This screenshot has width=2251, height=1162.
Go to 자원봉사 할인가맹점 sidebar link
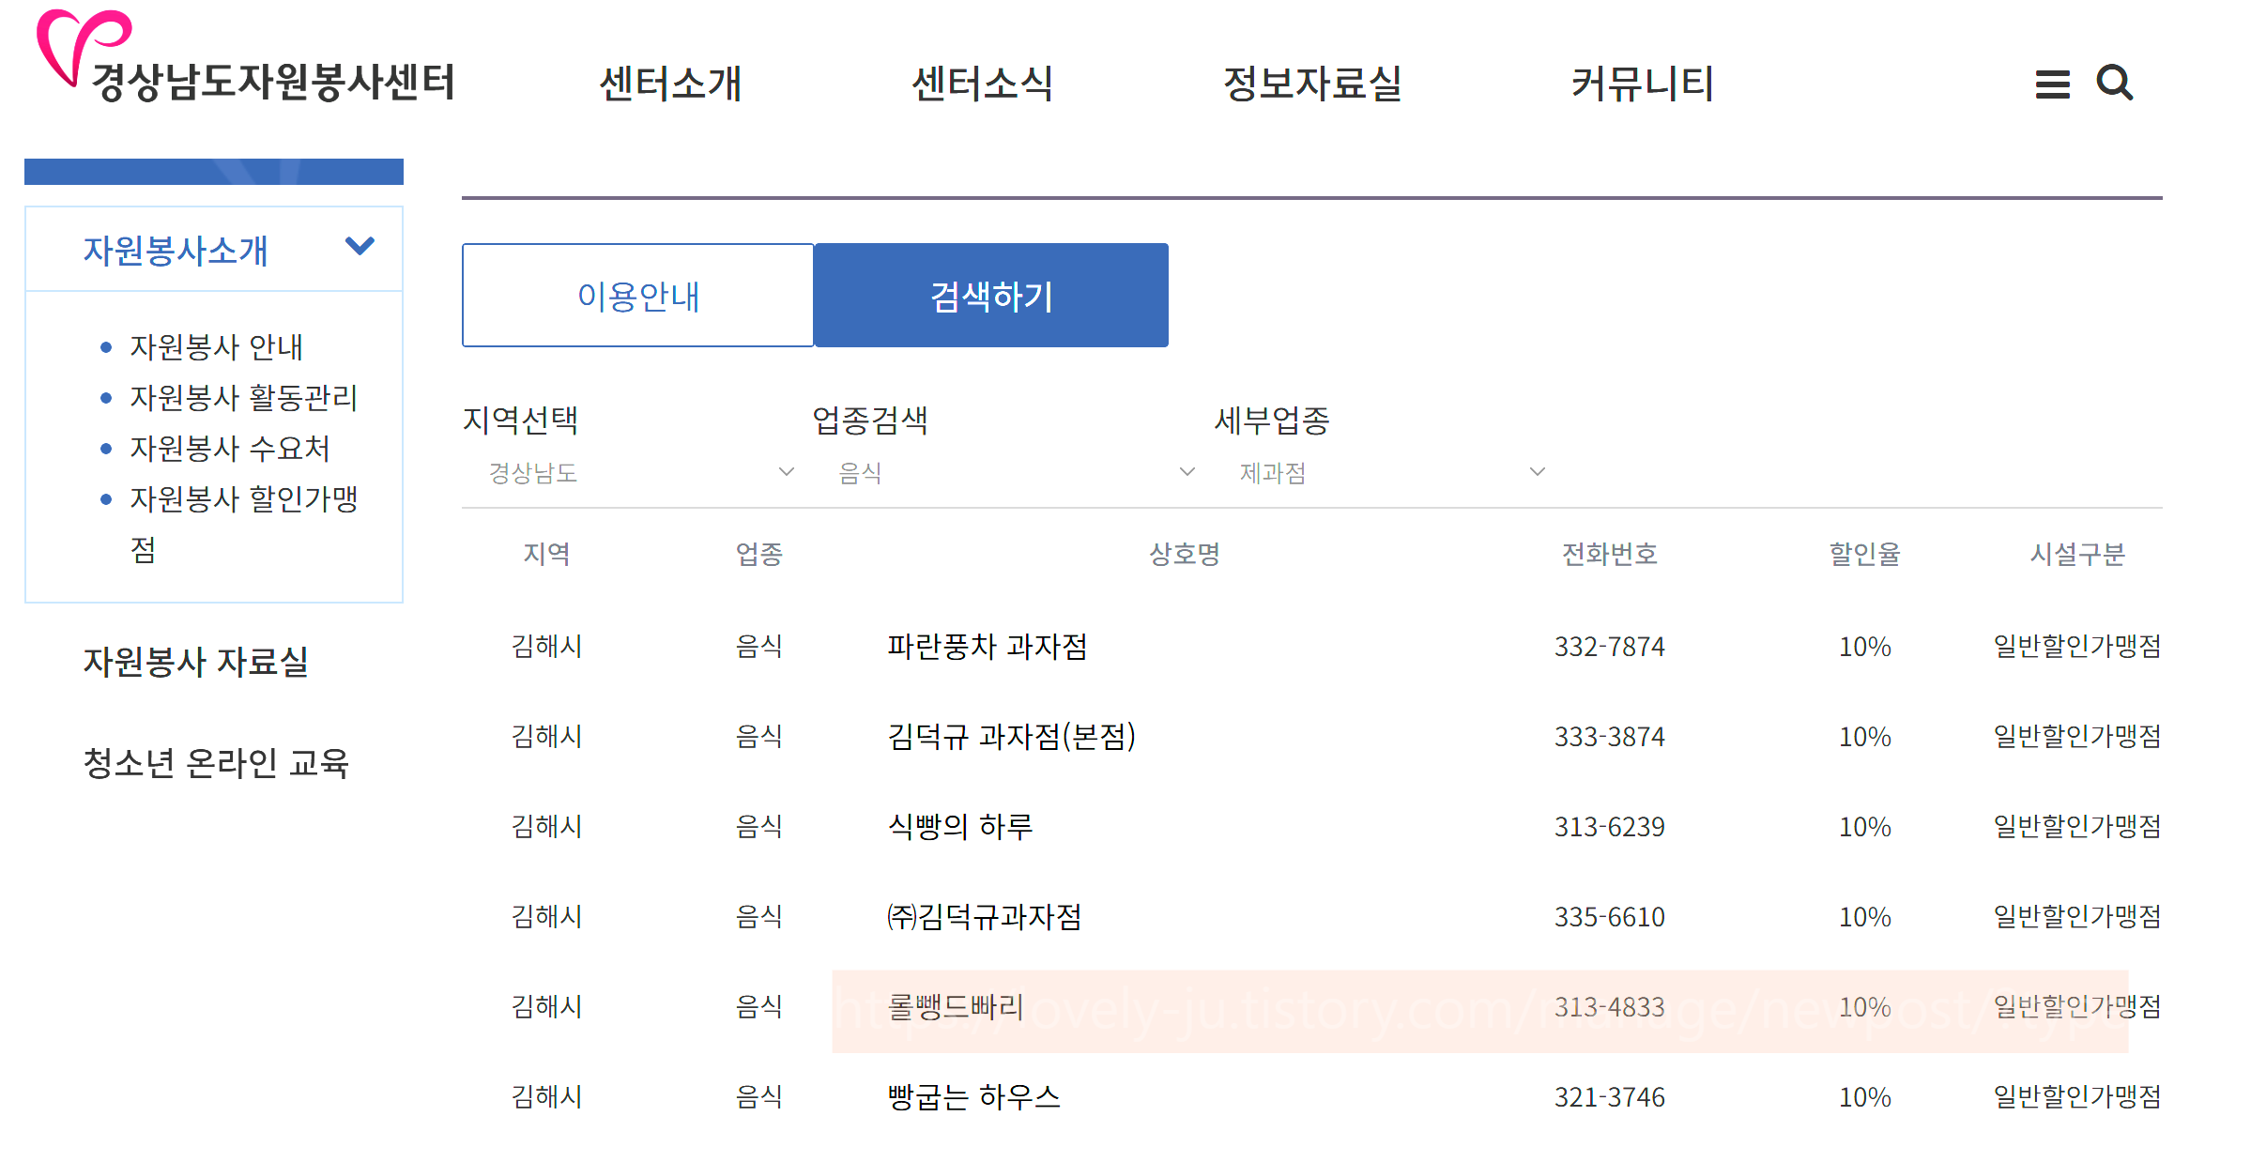(243, 524)
